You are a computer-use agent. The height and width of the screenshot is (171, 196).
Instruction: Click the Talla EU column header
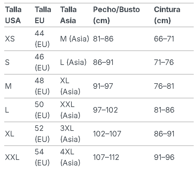pos(43,15)
